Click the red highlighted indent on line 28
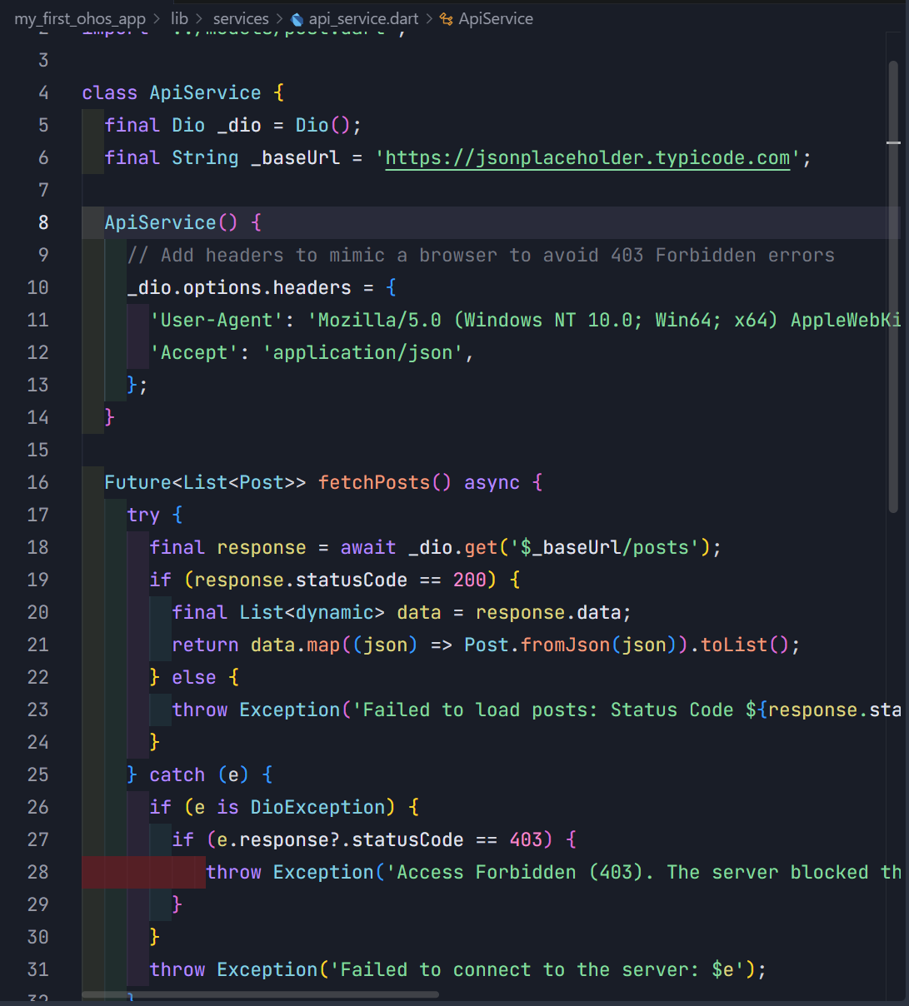Screen dimensions: 909x1006 click(143, 872)
